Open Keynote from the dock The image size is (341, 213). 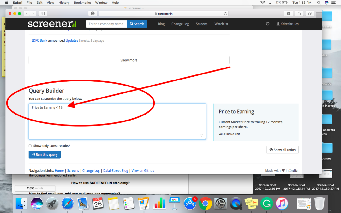coord(174,204)
